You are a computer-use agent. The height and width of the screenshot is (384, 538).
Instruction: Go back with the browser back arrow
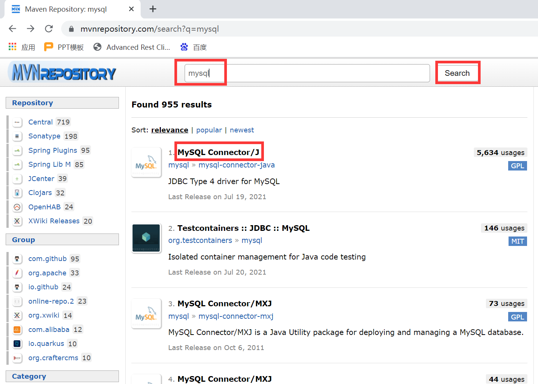click(12, 29)
